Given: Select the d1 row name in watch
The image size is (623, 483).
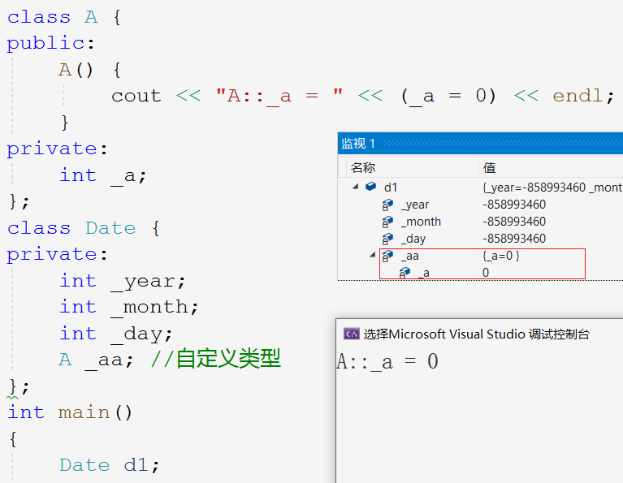Looking at the screenshot, I should pos(392,187).
